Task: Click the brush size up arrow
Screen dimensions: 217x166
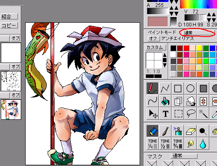Action: (164, 55)
